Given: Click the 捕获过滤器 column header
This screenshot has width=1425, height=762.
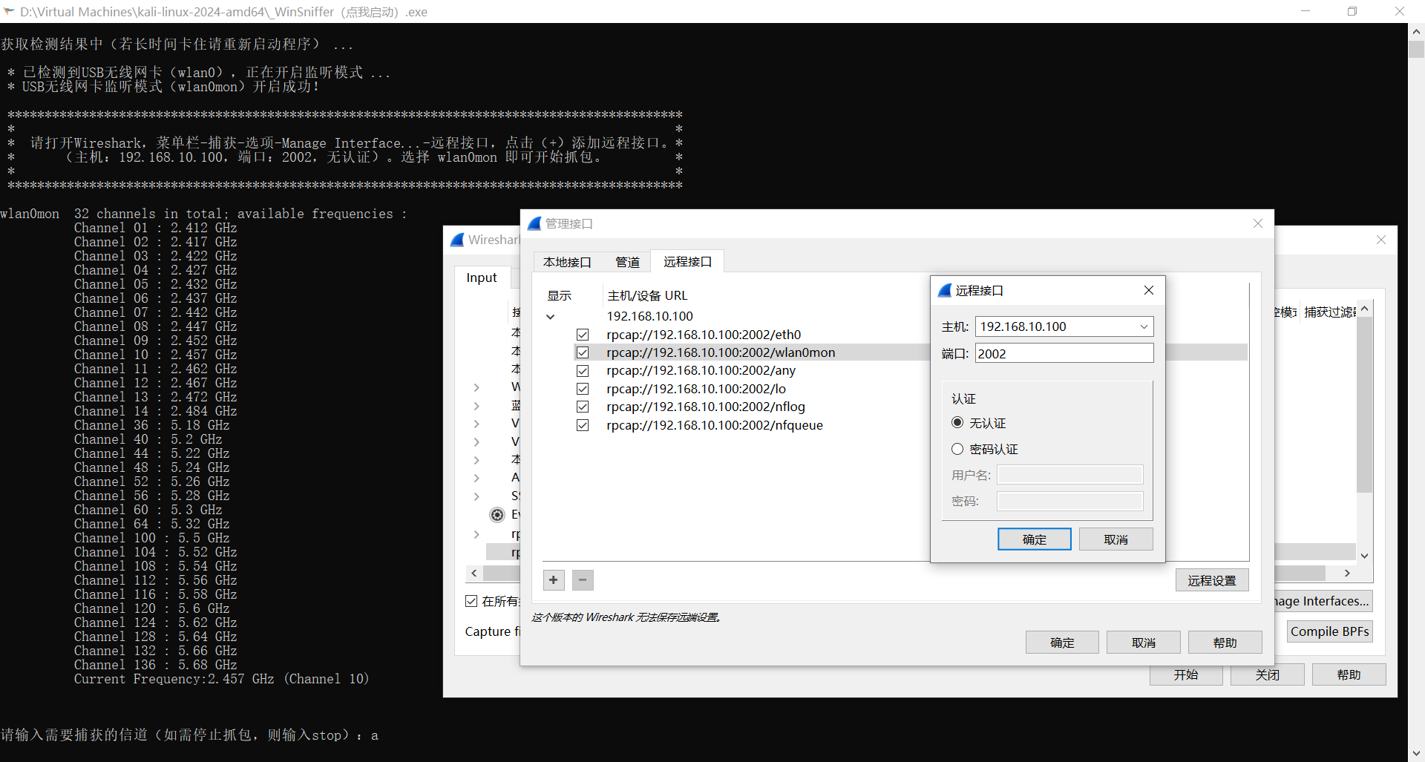Looking at the screenshot, I should 1330,312.
